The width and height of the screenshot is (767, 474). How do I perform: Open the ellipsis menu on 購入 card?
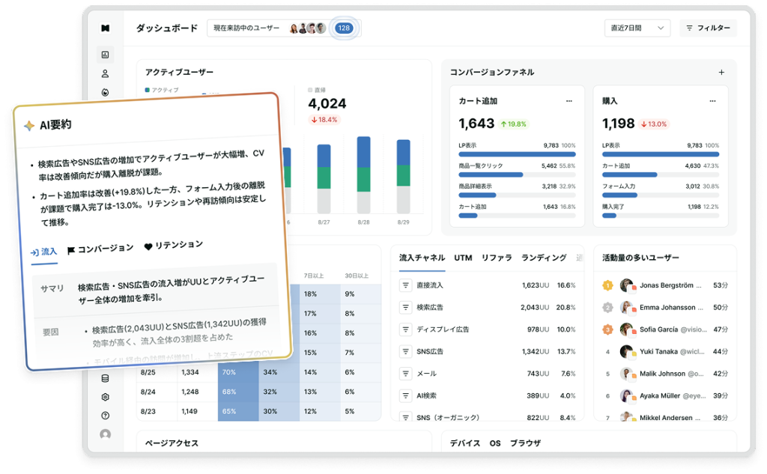712,100
